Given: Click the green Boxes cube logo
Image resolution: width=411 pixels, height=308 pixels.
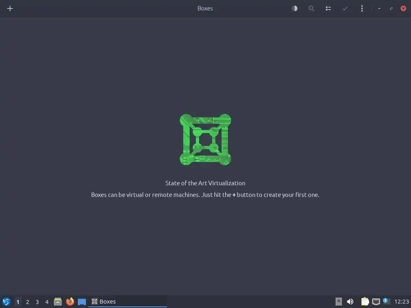Looking at the screenshot, I should pyautogui.click(x=205, y=140).
